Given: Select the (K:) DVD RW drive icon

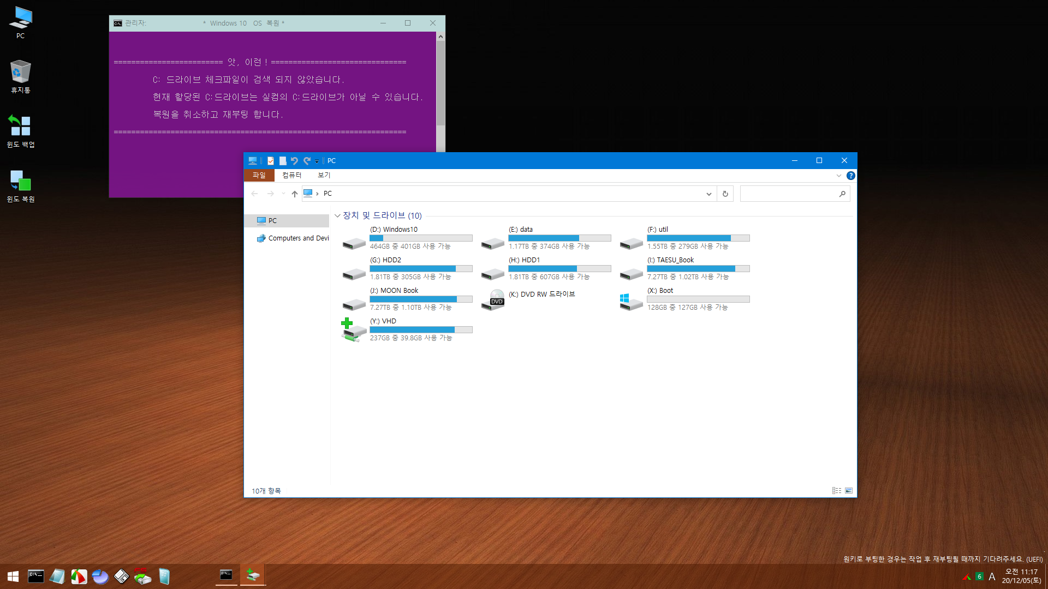Looking at the screenshot, I should [493, 300].
